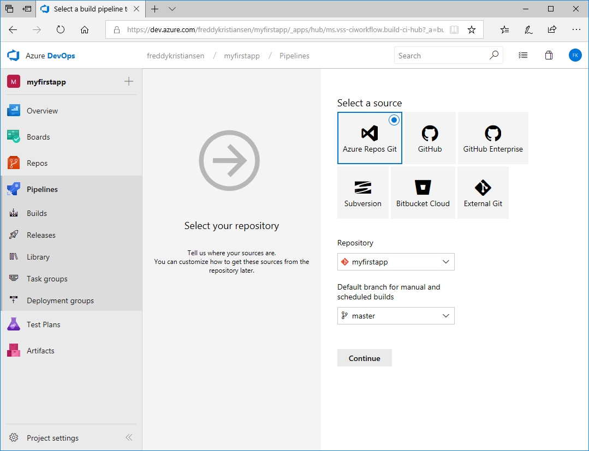The image size is (589, 451).
Task: Open the master branch dropdown
Action: tap(396, 316)
